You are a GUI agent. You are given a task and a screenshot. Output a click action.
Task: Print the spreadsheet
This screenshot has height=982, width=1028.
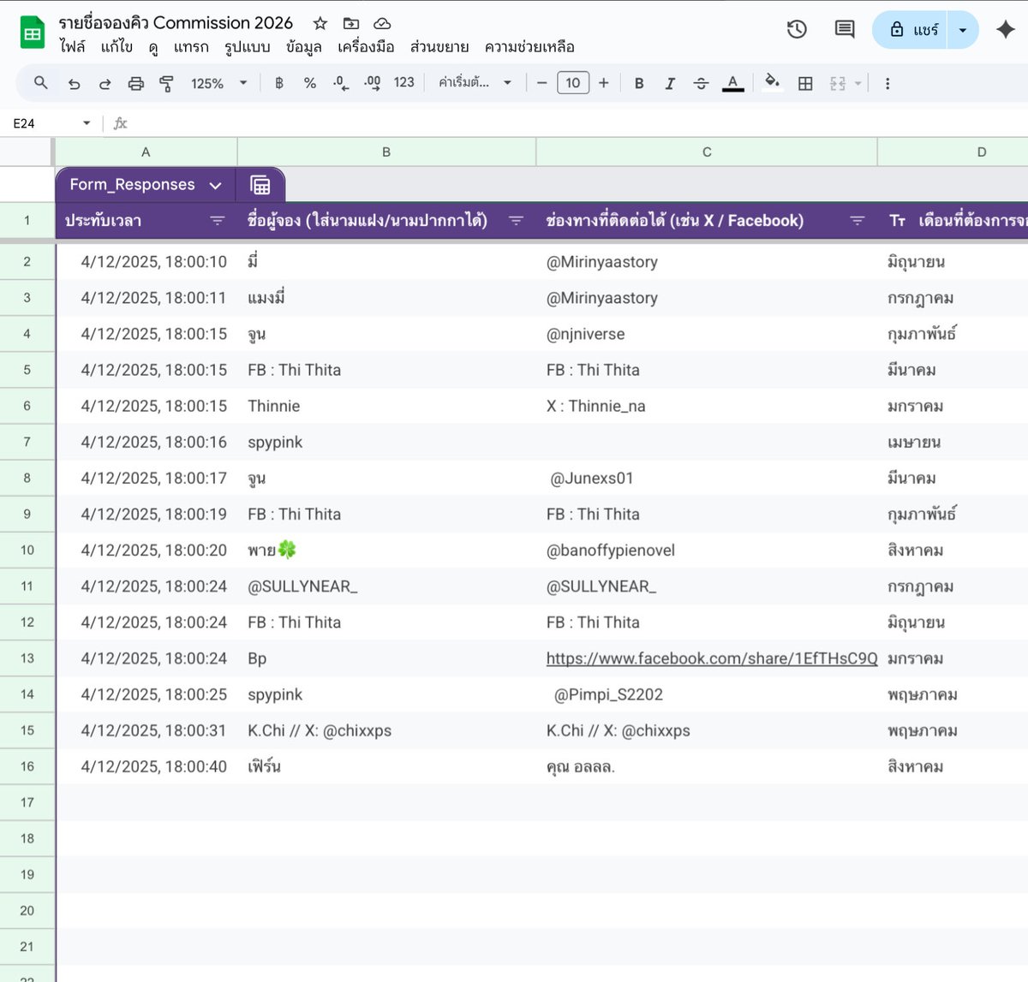[135, 83]
